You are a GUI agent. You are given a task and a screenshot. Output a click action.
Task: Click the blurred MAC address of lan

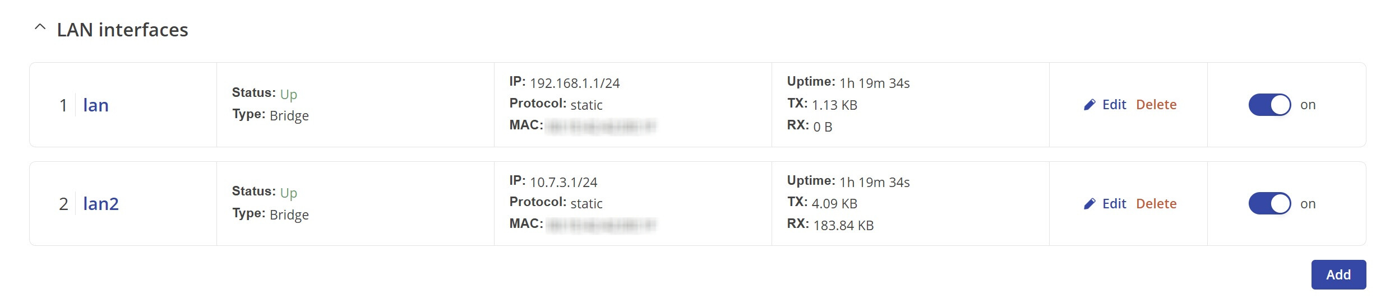601,126
